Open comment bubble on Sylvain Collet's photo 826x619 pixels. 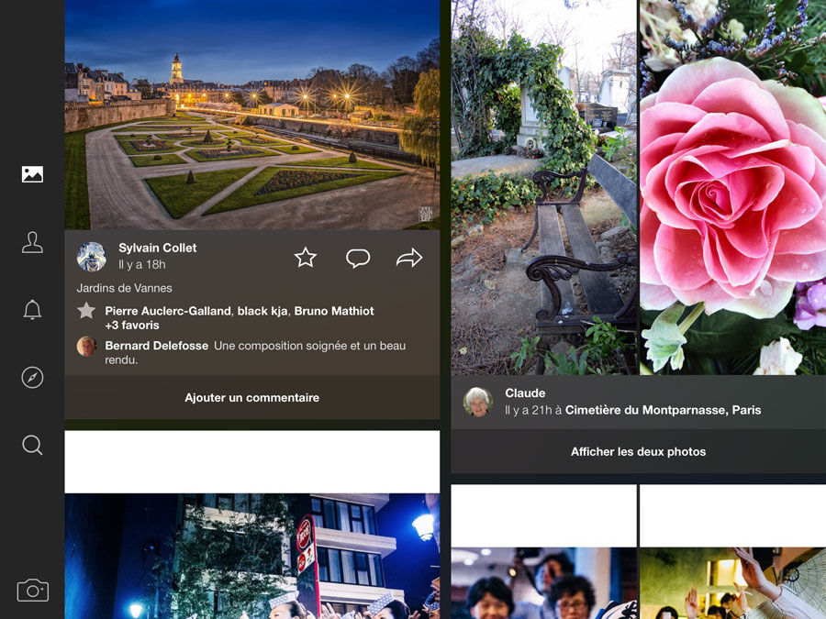[358, 258]
